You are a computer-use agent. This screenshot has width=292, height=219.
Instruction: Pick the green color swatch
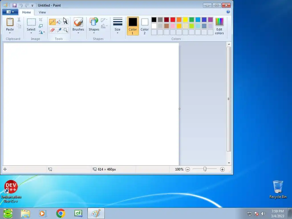pos(192,20)
